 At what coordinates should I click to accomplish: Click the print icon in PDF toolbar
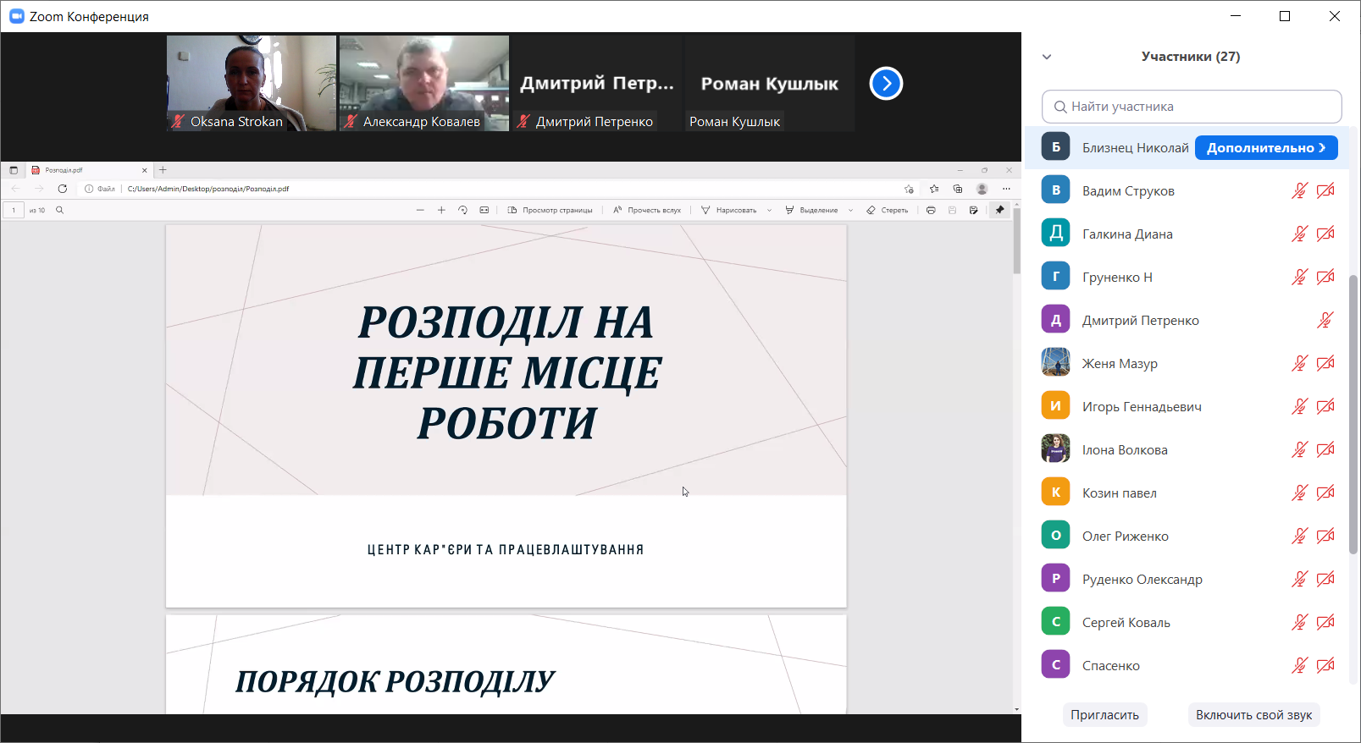[931, 210]
